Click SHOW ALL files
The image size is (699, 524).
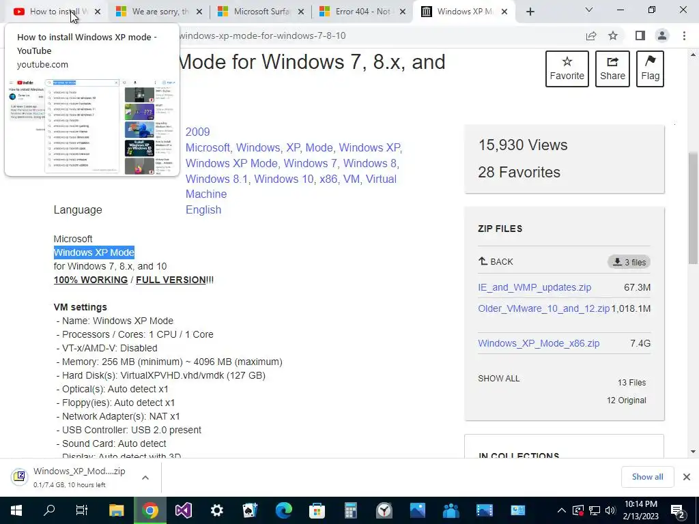pos(499,378)
